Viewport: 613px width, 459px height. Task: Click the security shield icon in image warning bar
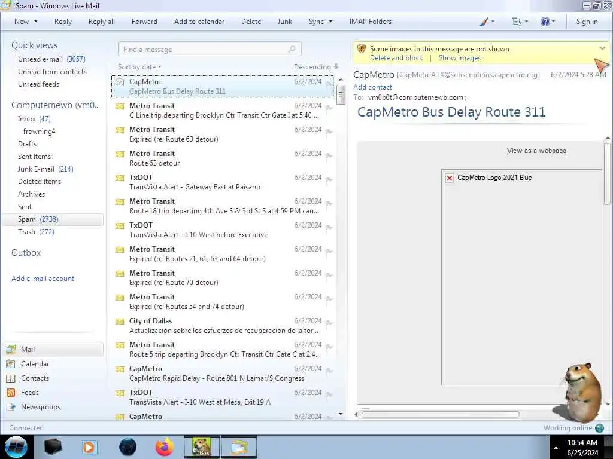(x=362, y=49)
